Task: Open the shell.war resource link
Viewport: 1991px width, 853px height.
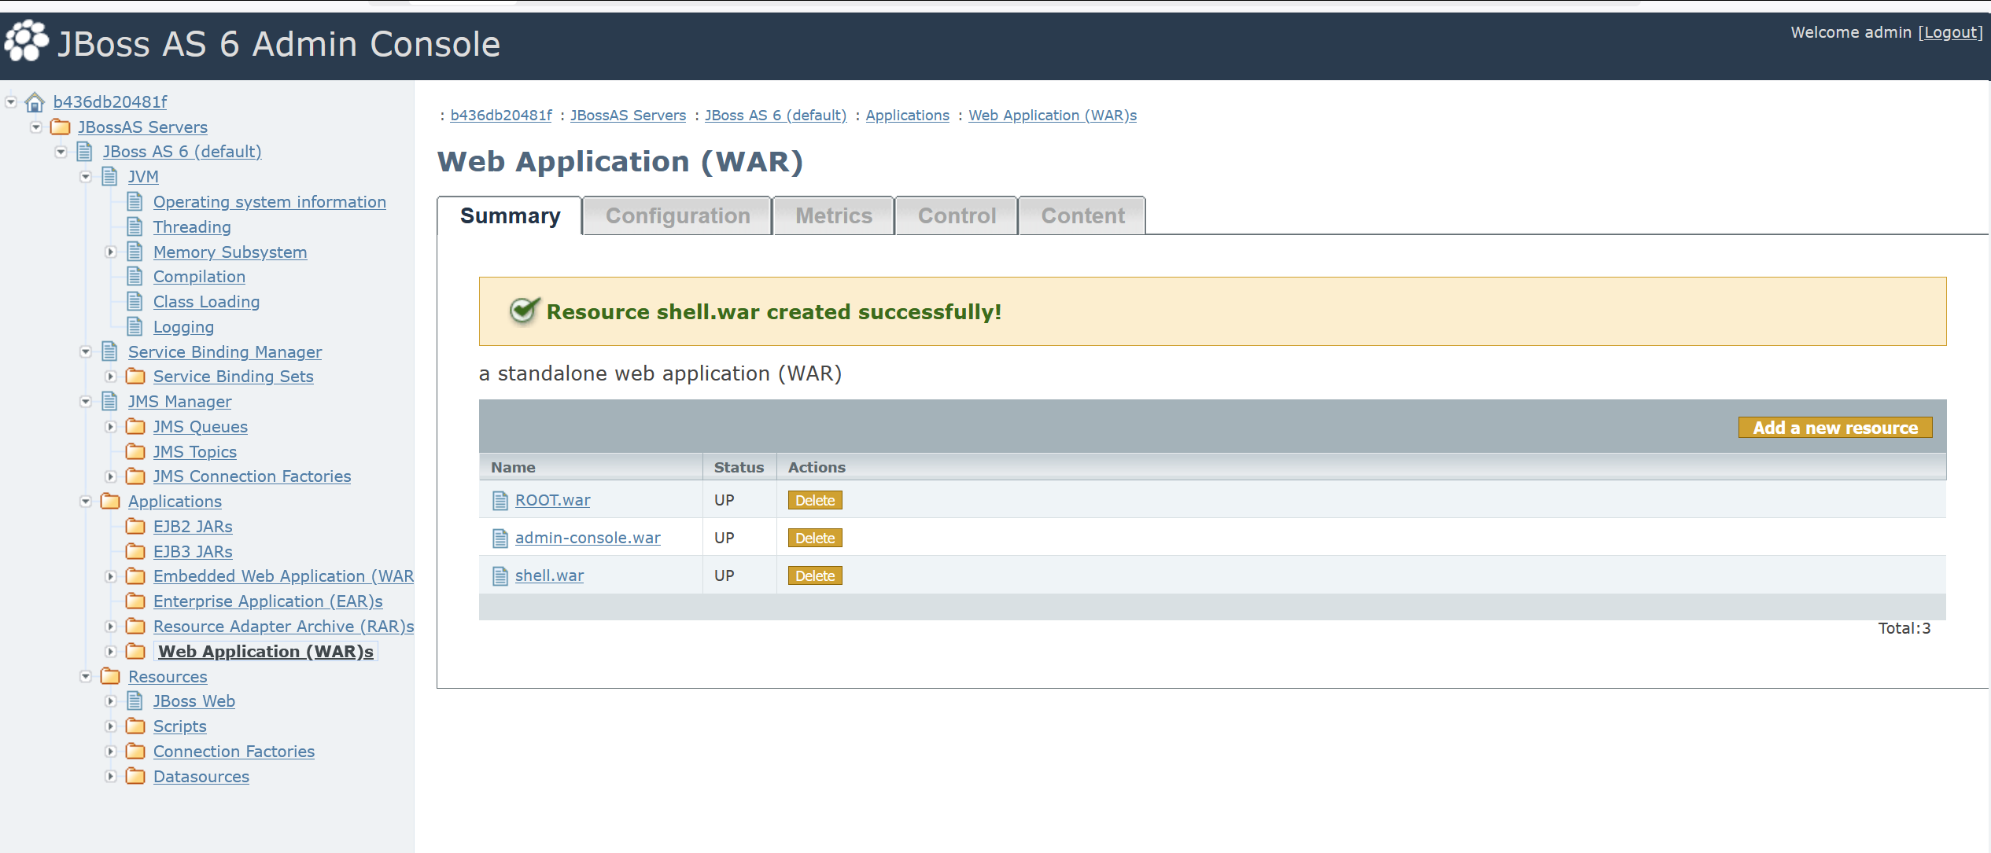Action: pos(549,575)
